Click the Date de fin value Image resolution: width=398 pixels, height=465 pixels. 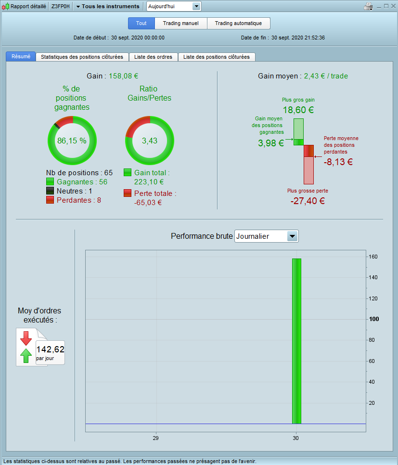pyautogui.click(x=298, y=38)
